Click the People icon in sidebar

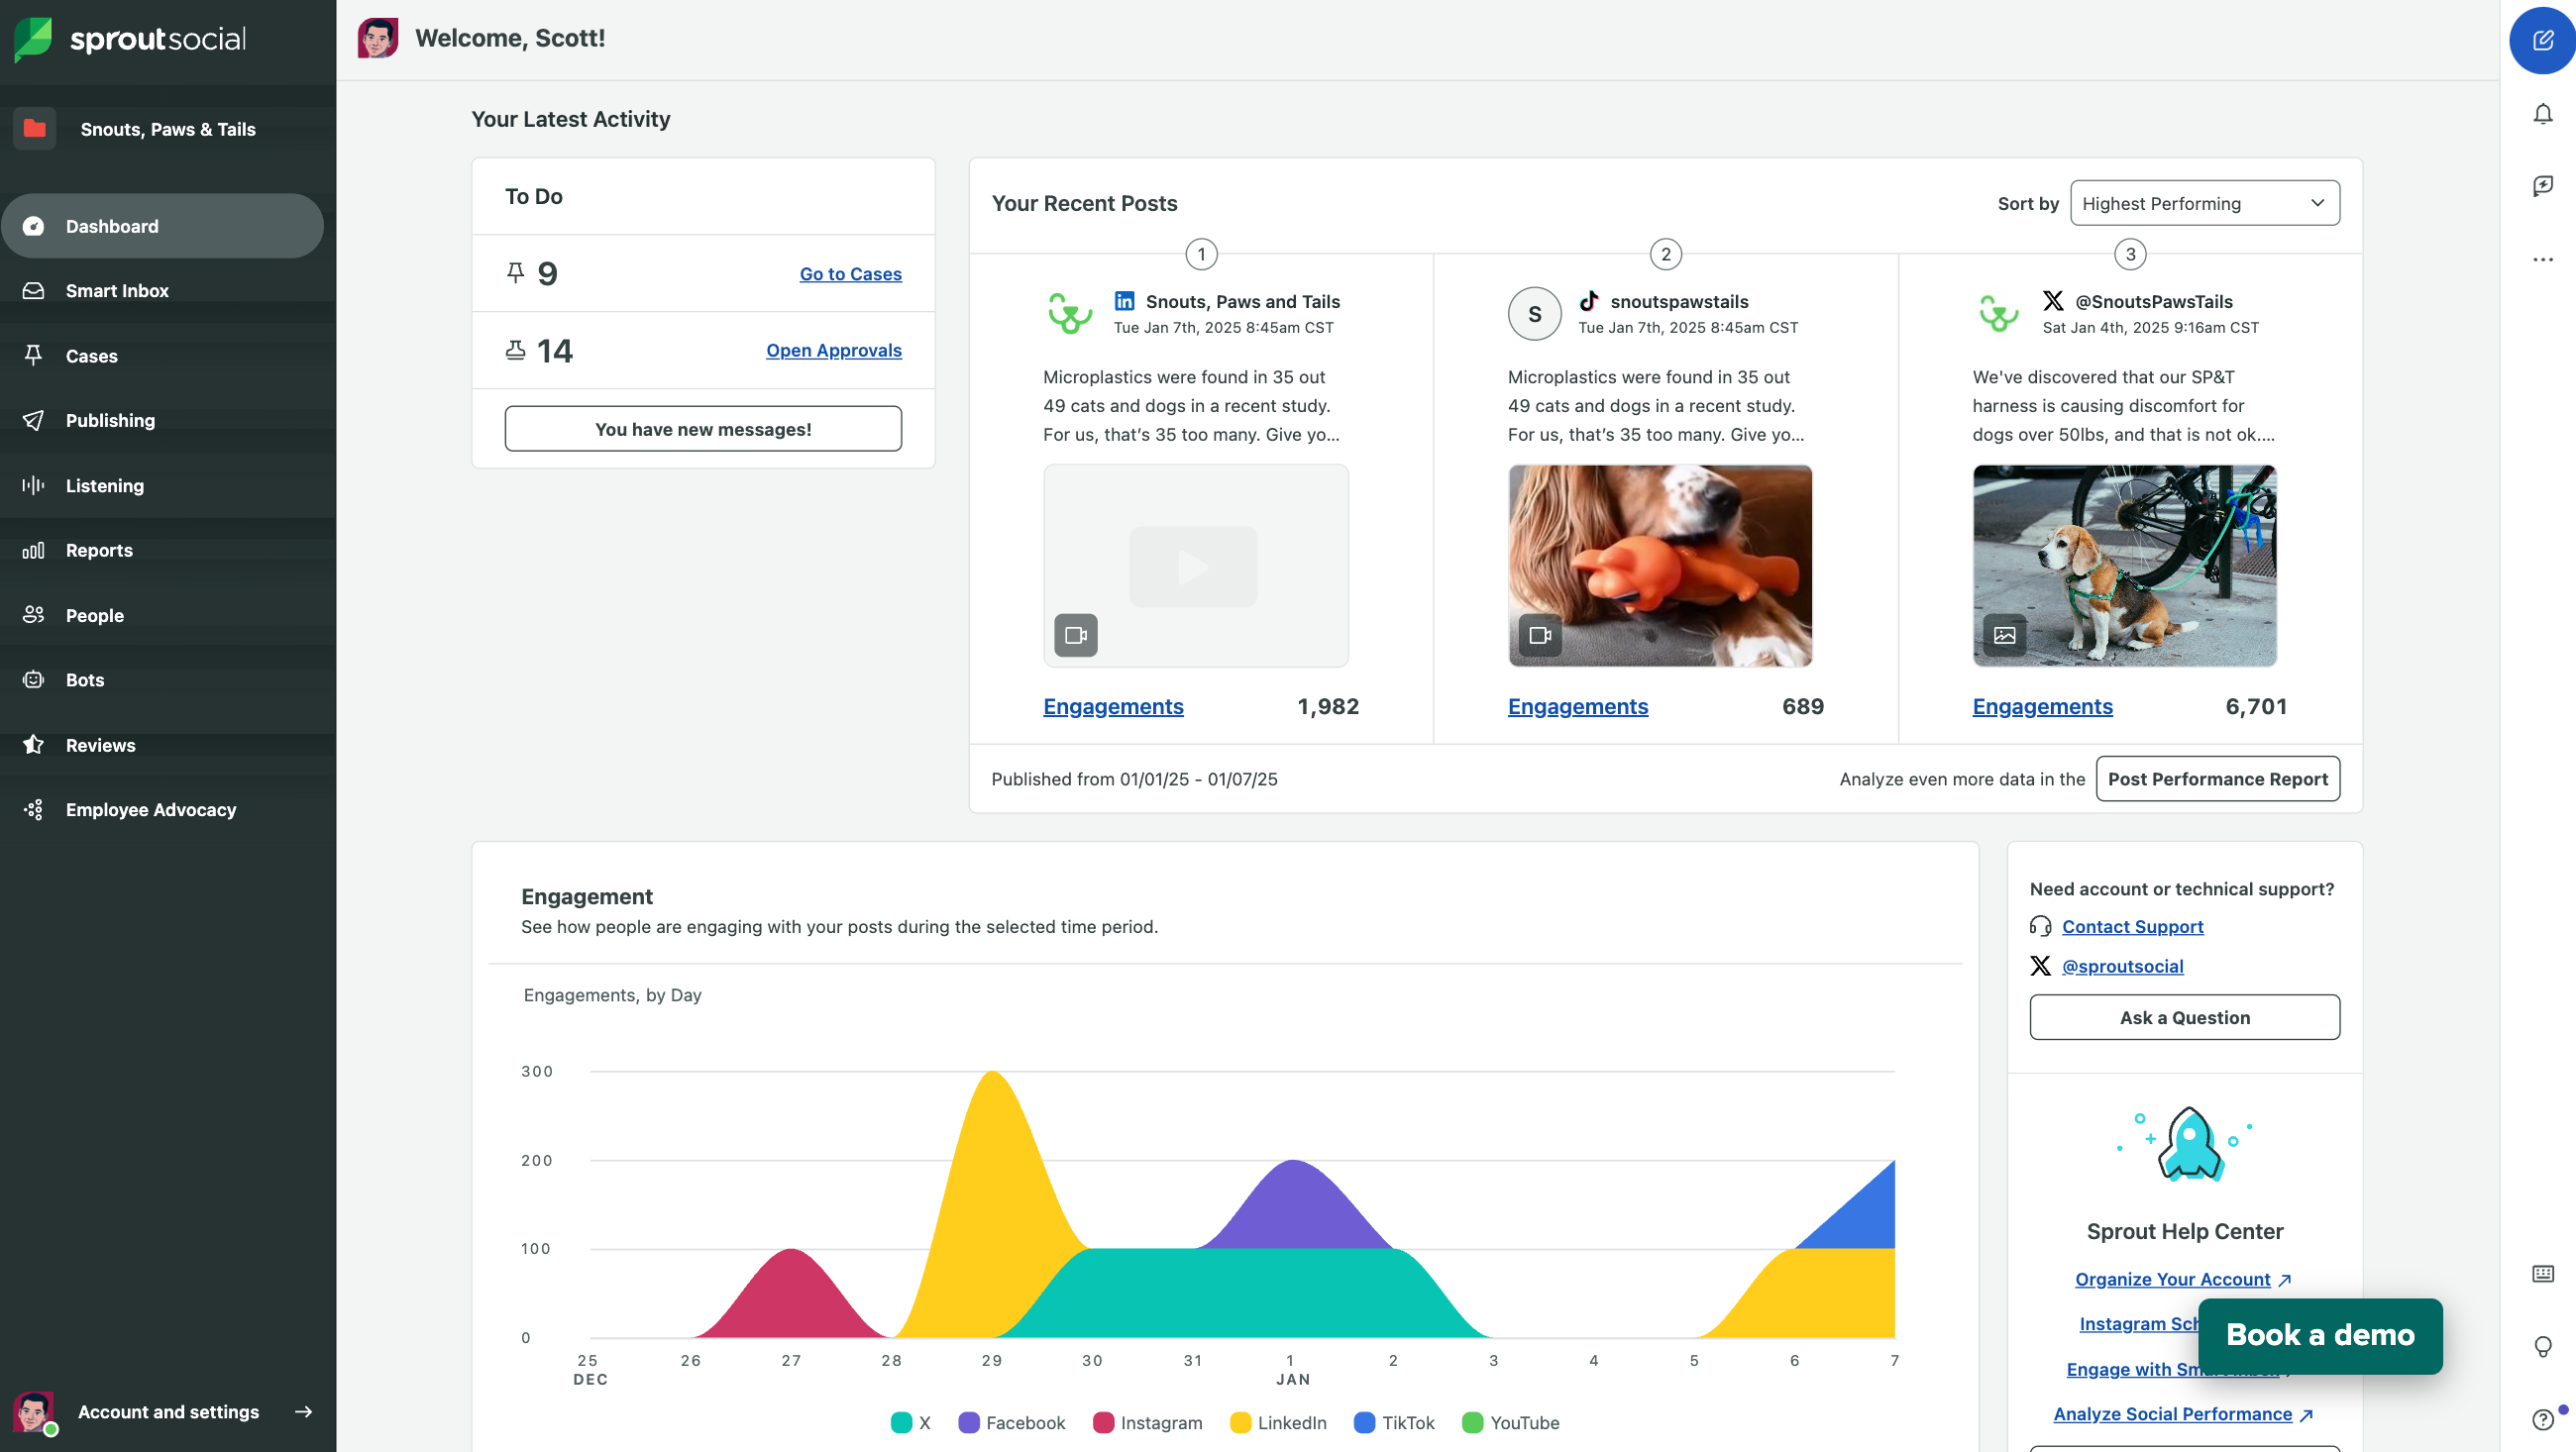tap(33, 615)
